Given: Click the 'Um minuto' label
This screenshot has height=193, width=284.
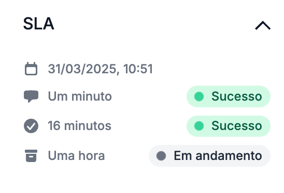Looking at the screenshot, I should [80, 96].
